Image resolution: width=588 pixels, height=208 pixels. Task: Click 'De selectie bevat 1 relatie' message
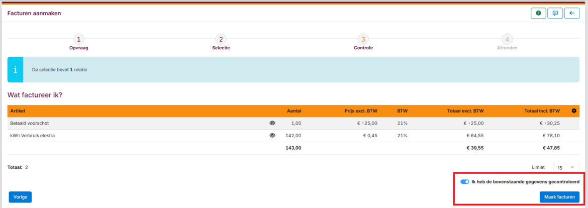(60, 70)
